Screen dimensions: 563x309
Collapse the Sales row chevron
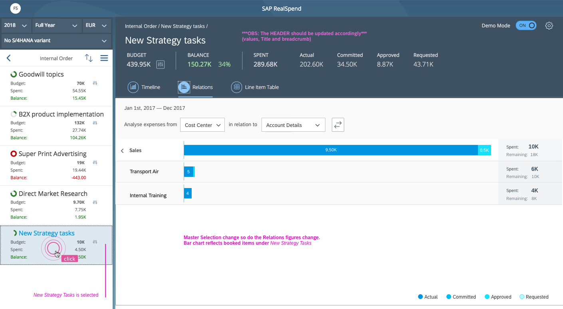coord(122,151)
